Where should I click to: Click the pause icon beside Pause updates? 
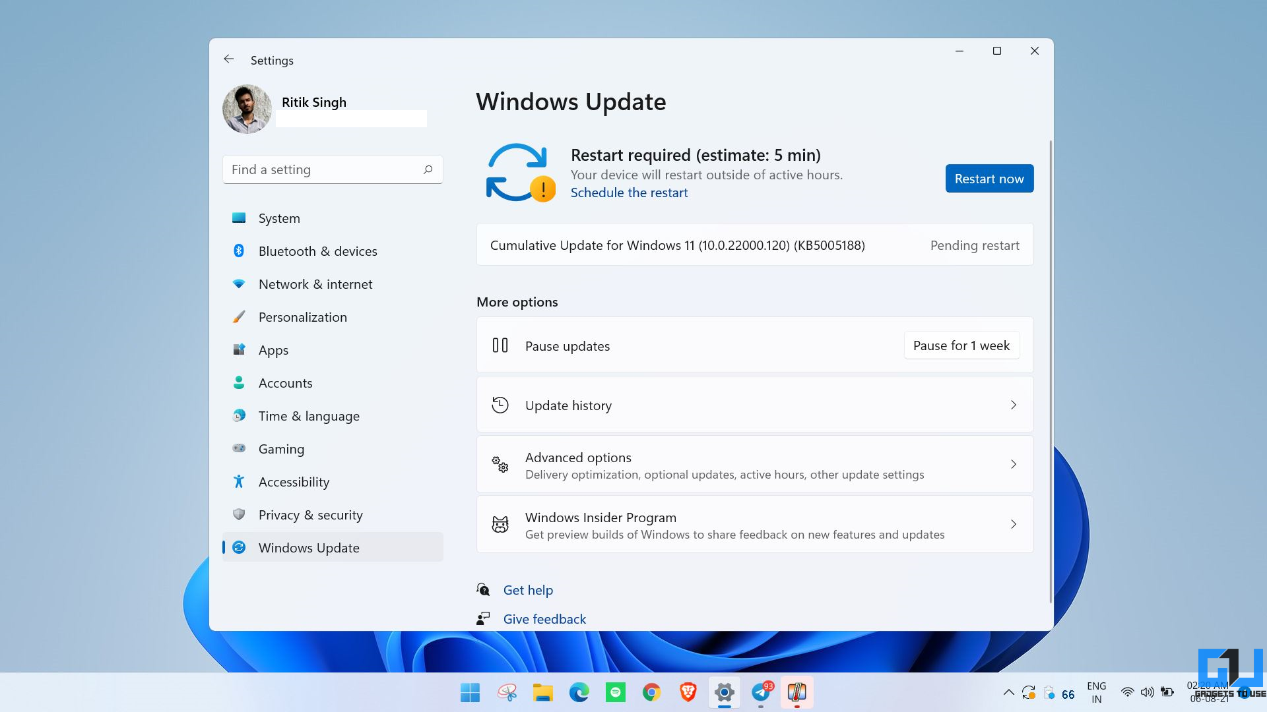(x=500, y=345)
